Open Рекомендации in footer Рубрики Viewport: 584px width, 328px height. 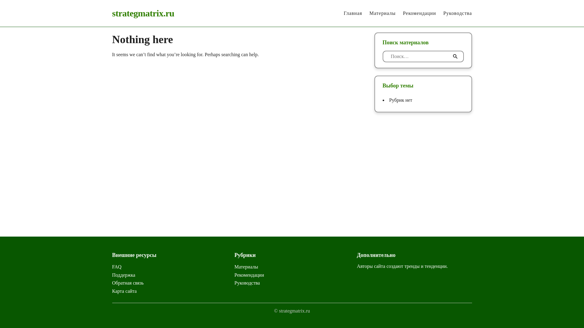tap(249, 275)
